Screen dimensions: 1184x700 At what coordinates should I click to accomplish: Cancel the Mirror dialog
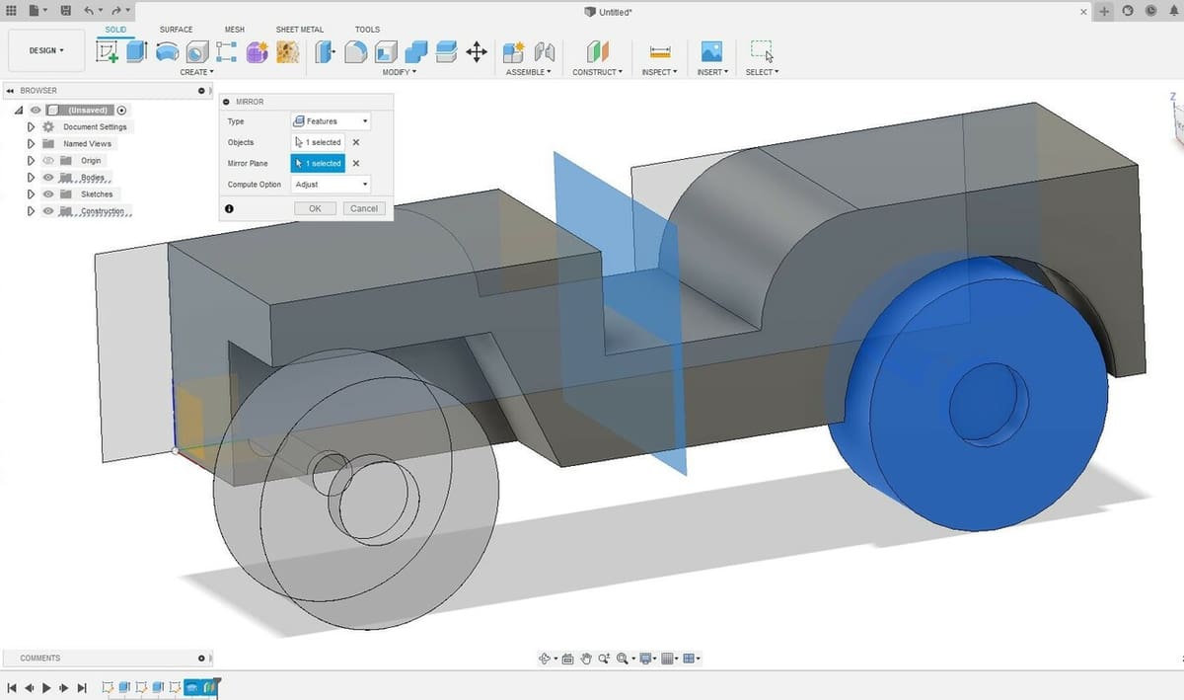[x=364, y=208]
